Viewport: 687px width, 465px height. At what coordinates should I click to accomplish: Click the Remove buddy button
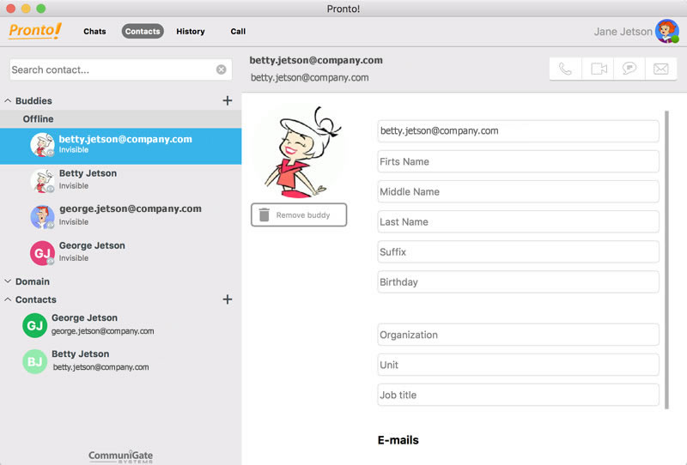(299, 215)
